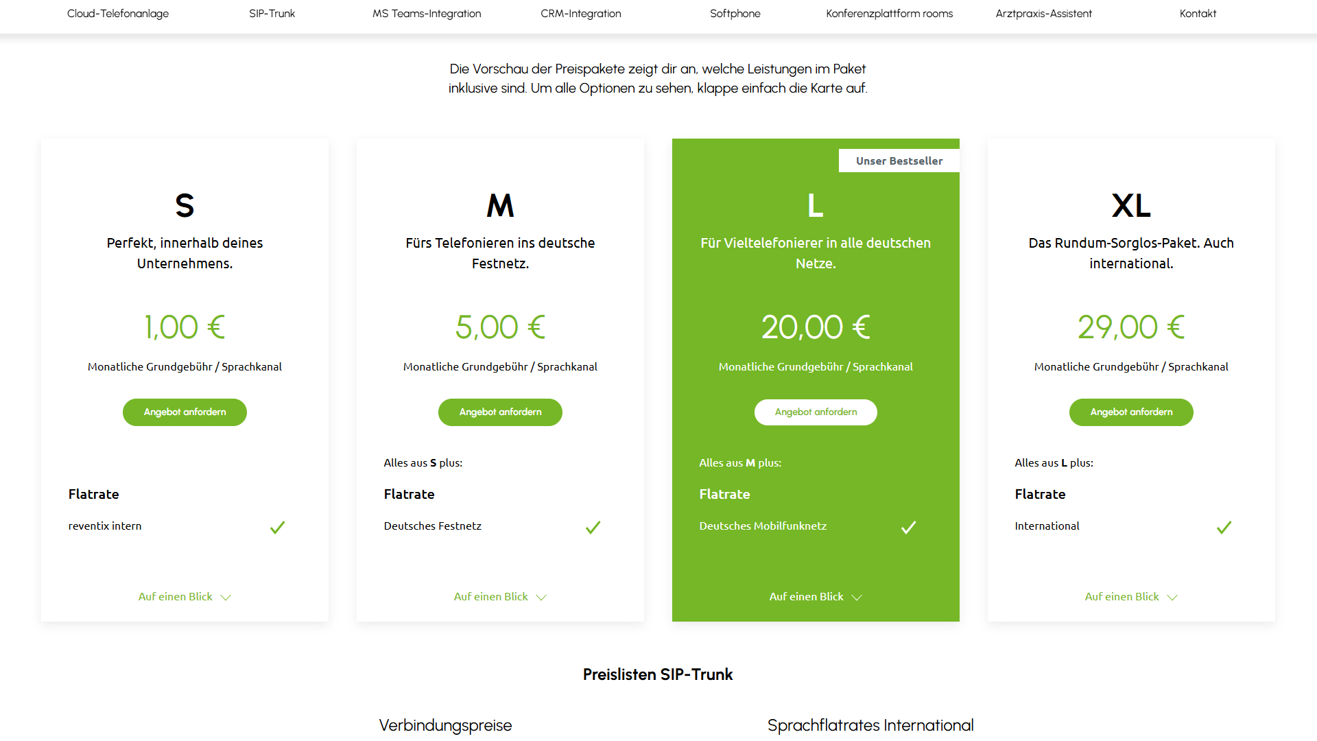Open Konferenzplattform rooms menu link
This screenshot has height=741, width=1317.
coord(890,14)
